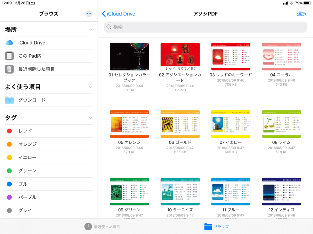The image size is (313, 234).
Task: Open the more options ellipsis button
Action: pyautogui.click(x=89, y=14)
